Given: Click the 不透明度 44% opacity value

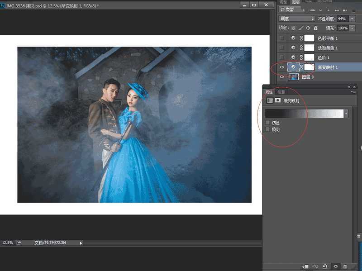Looking at the screenshot, I should point(342,19).
